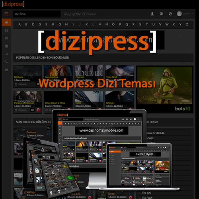The image size is (199, 199).
Task: Open the mail envelope icon
Action: click(161, 14)
